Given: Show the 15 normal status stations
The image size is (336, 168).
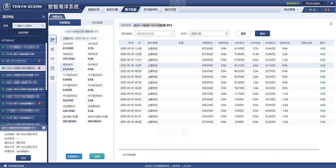Looking at the screenshot, I should click(312, 10).
